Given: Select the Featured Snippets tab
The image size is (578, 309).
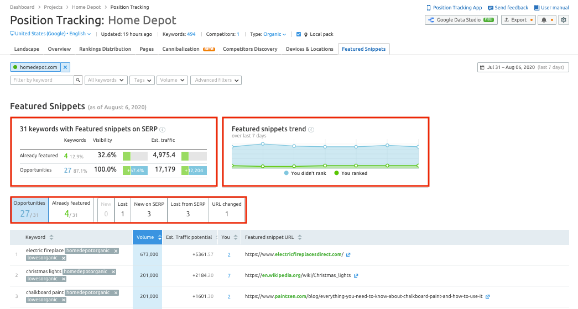Looking at the screenshot, I should pos(364,49).
